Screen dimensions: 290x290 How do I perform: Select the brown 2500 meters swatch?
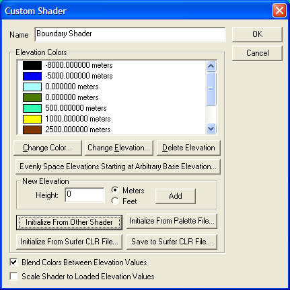[x=32, y=130]
